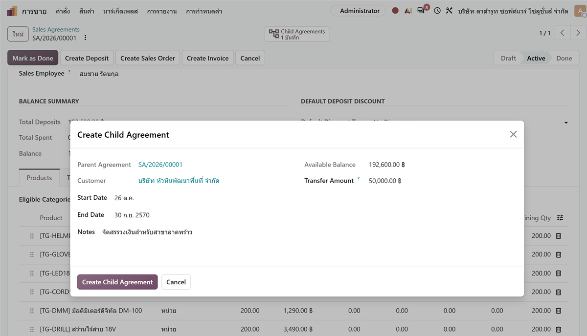
Task: Open the มาร์เก็ตเพลส menu
Action: click(x=121, y=11)
